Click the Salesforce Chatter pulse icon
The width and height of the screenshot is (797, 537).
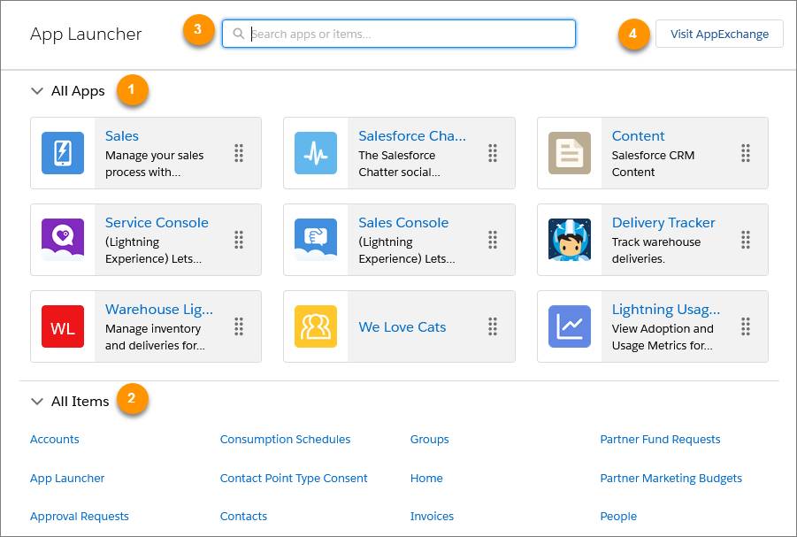click(316, 153)
